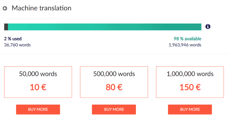Click the green available portion of usage bar
The height and width of the screenshot is (122, 229).
[x=105, y=27]
